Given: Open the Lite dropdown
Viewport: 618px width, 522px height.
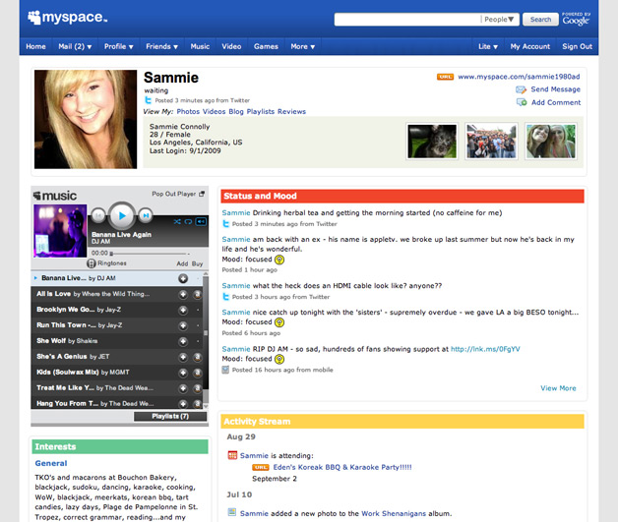Looking at the screenshot, I should click(x=488, y=46).
